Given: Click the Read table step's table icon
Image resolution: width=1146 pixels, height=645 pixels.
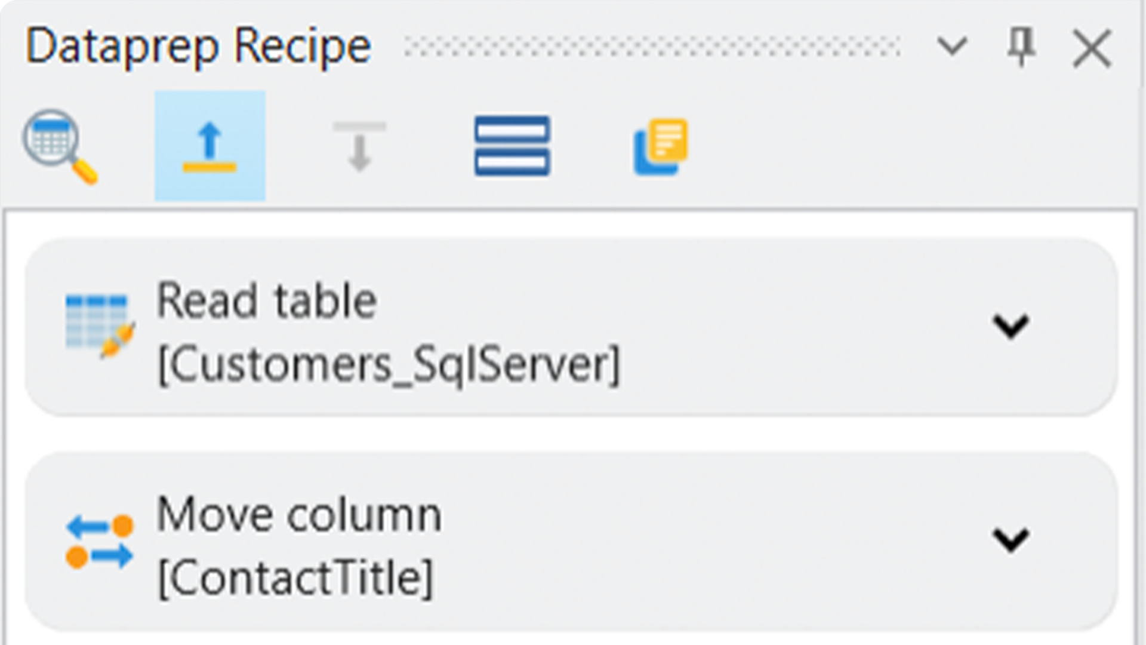Looking at the screenshot, I should [99, 326].
